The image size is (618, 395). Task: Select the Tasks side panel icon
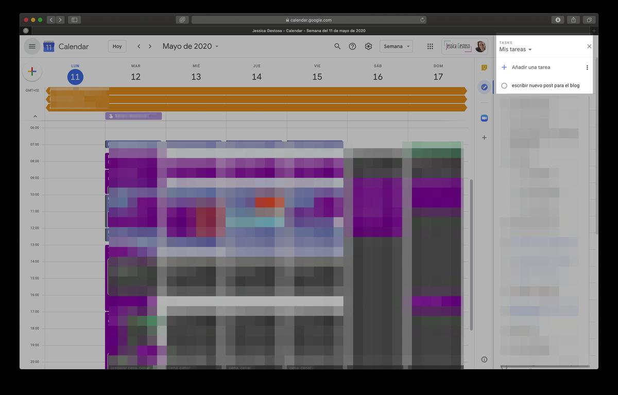(484, 87)
